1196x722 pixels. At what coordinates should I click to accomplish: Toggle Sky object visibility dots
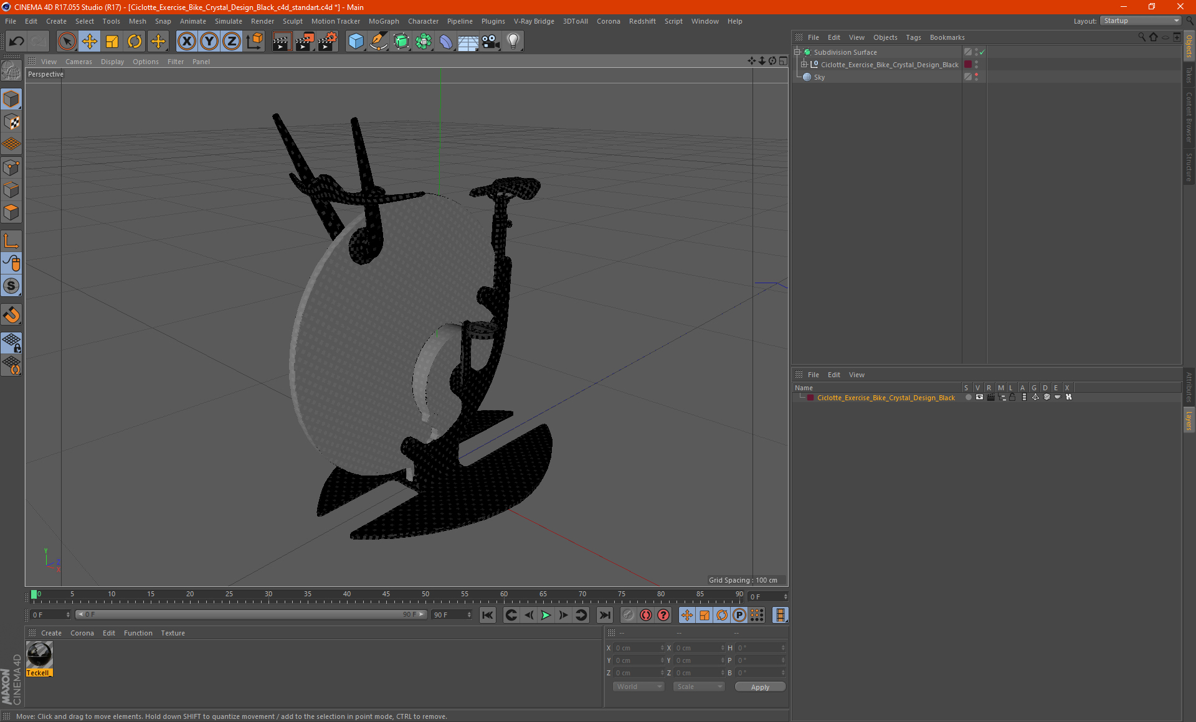pyautogui.click(x=976, y=77)
